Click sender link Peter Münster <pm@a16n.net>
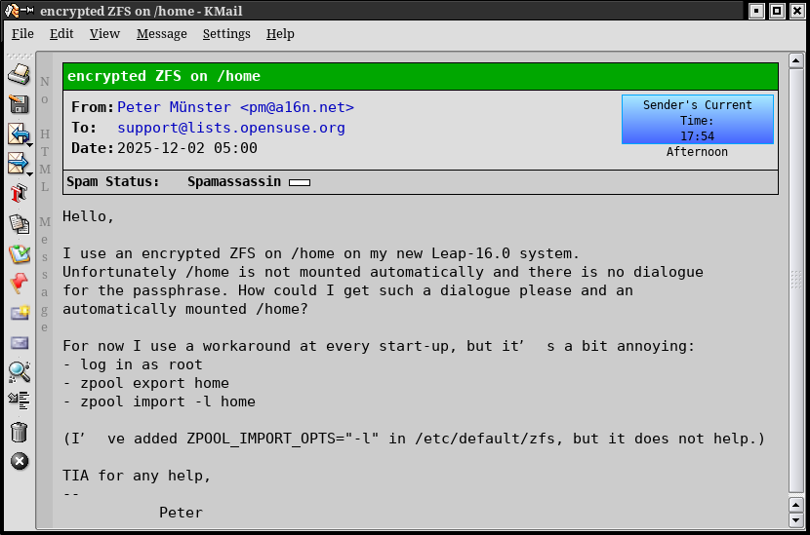Image resolution: width=810 pixels, height=535 pixels. click(235, 107)
